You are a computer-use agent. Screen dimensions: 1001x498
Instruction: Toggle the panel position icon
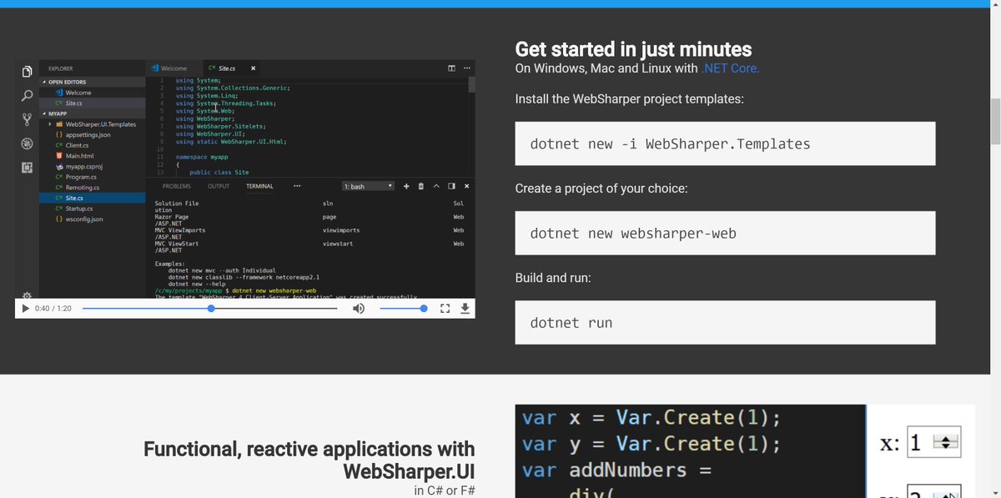point(451,186)
